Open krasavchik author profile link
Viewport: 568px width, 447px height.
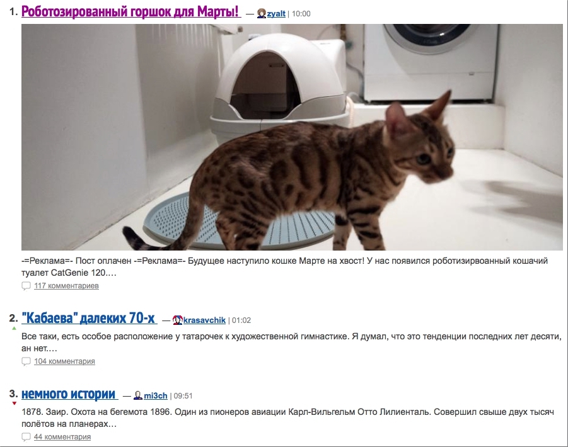tap(204, 320)
